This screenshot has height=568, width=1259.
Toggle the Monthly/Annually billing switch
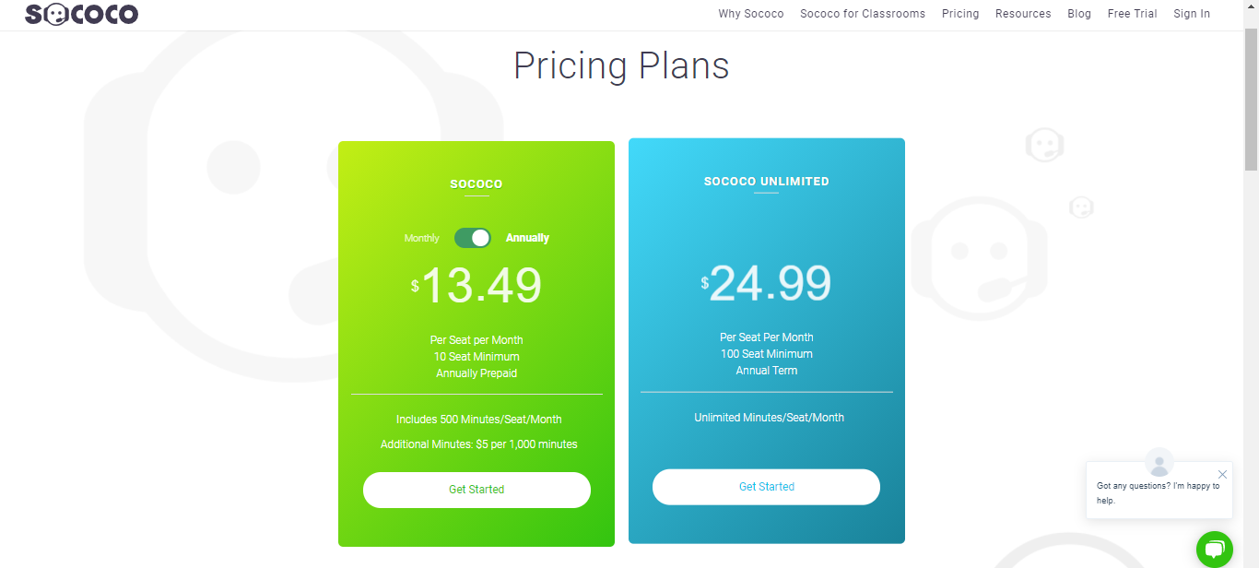coord(473,238)
